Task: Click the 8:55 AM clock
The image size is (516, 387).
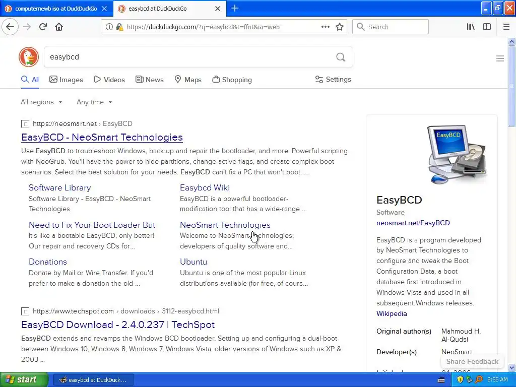Action: (497, 380)
